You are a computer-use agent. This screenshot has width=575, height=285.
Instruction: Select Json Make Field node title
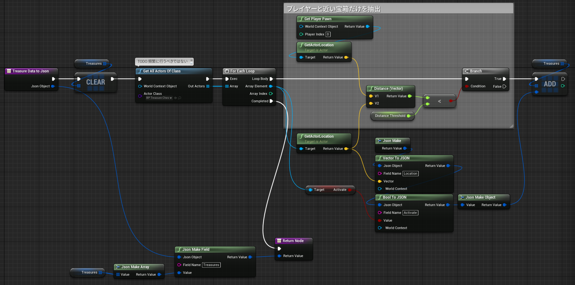pyautogui.click(x=196, y=250)
